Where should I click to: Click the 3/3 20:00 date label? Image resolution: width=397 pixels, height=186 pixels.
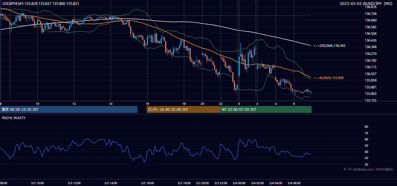[203, 183]
